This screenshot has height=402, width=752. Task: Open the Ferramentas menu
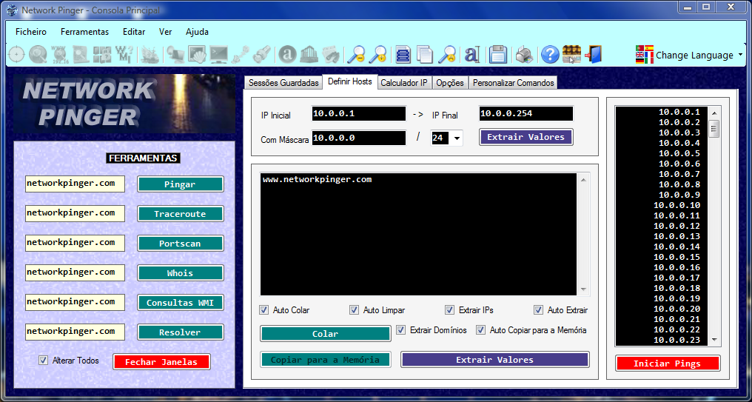click(84, 32)
